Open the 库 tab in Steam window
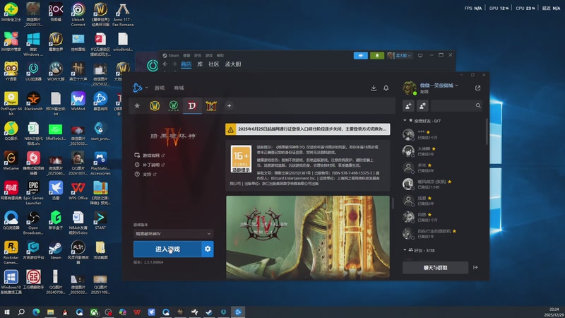 [x=200, y=64]
